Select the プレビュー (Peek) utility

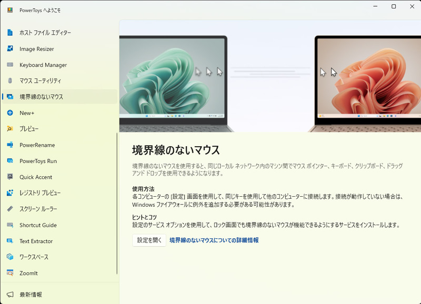tap(37, 129)
